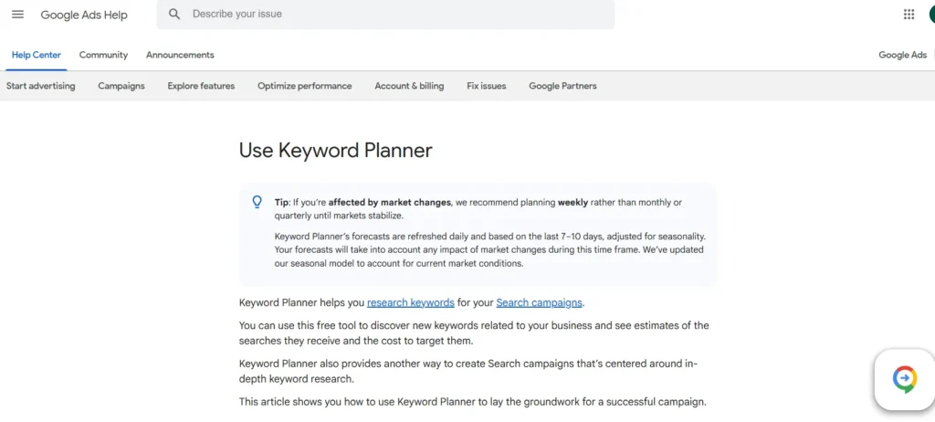Click the paragraph starting You can use this free tool
Screen dimensions: 935x422
click(474, 333)
